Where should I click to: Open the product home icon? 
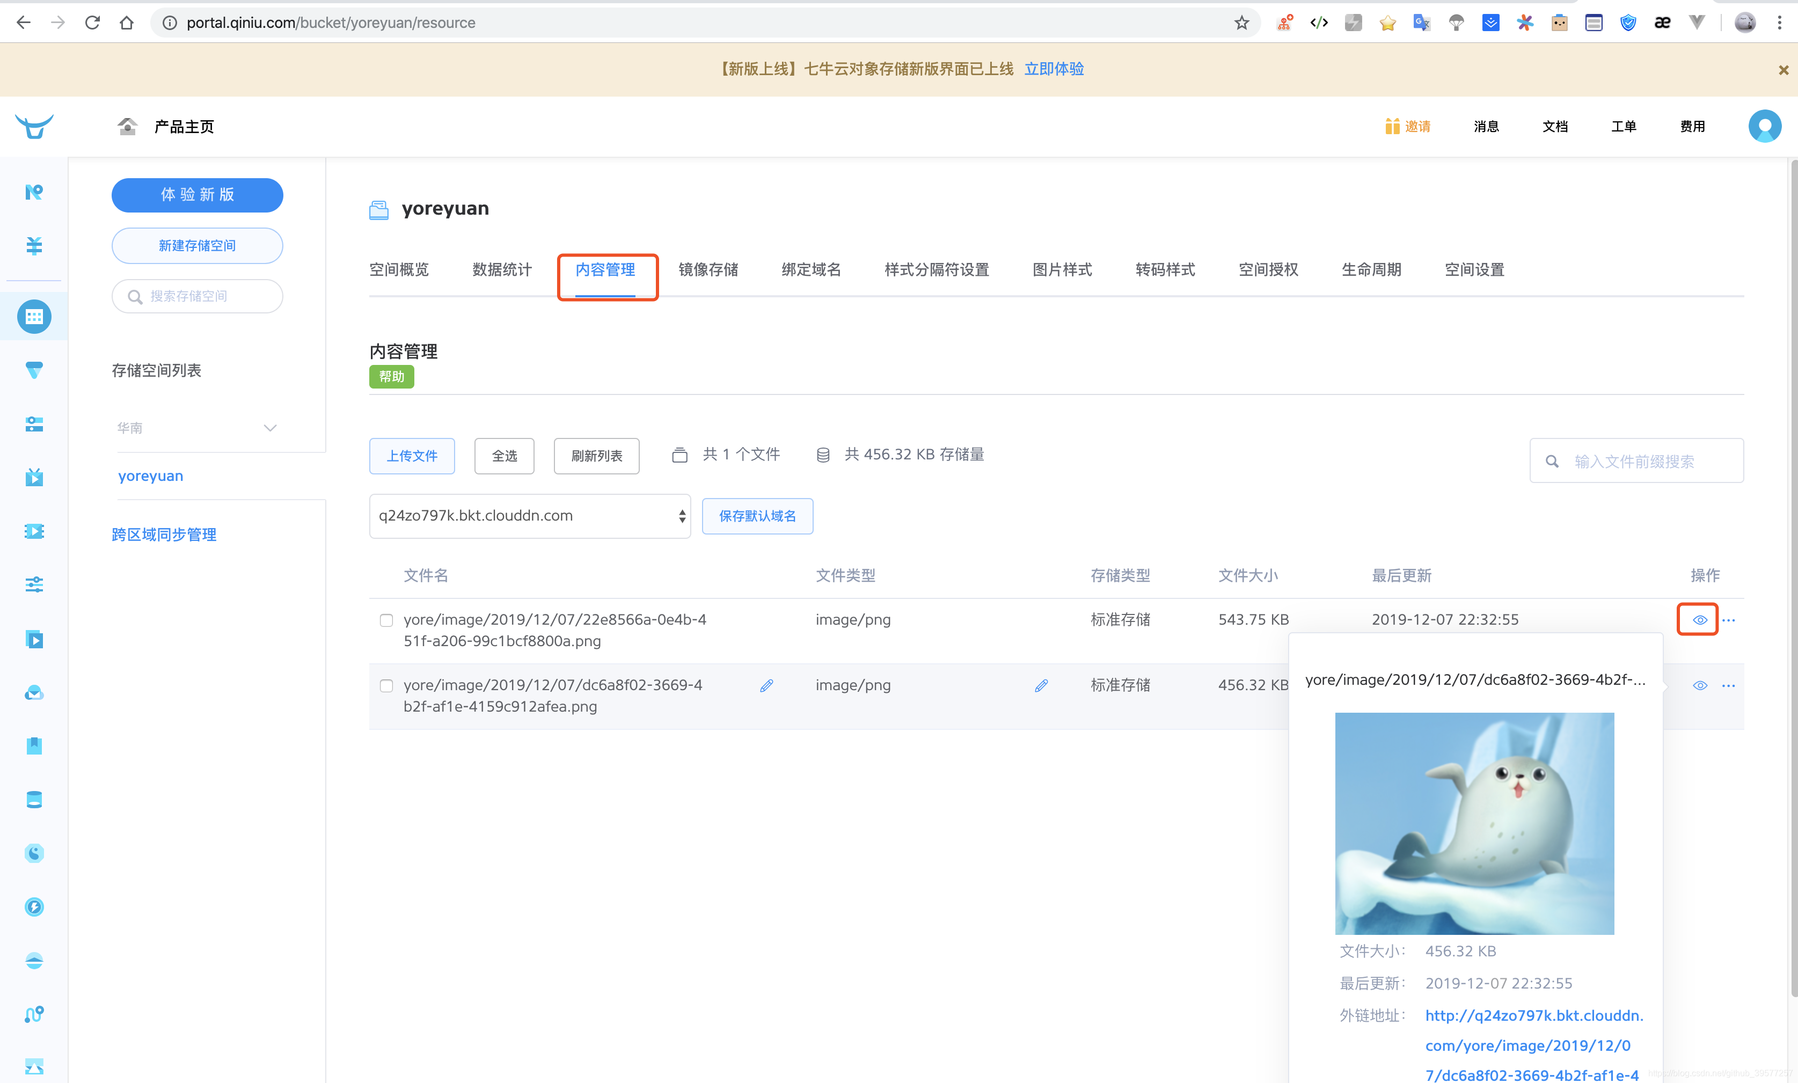click(128, 126)
